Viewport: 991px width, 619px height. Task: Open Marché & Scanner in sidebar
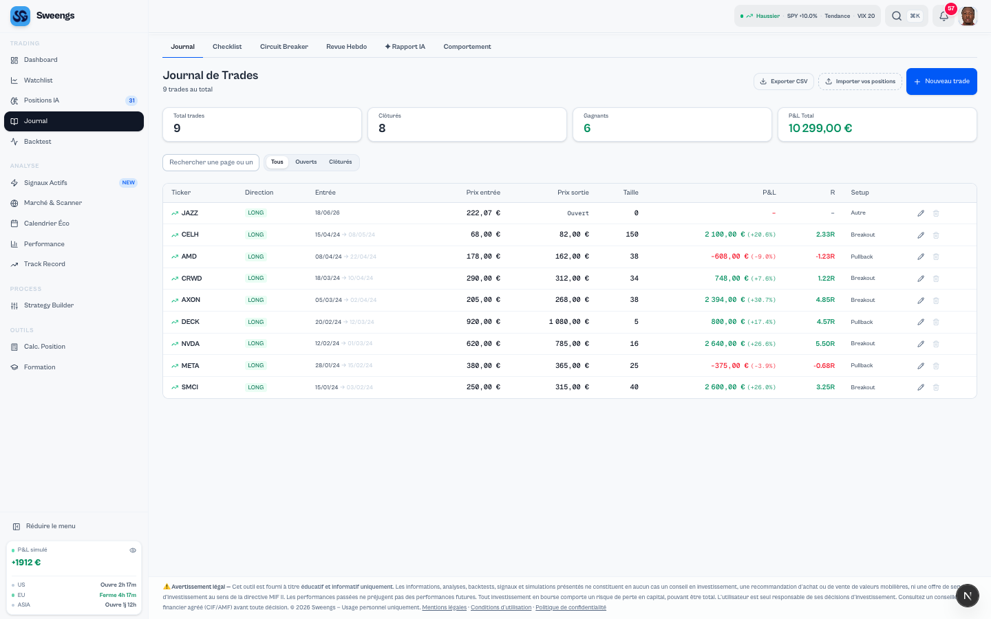(74, 203)
